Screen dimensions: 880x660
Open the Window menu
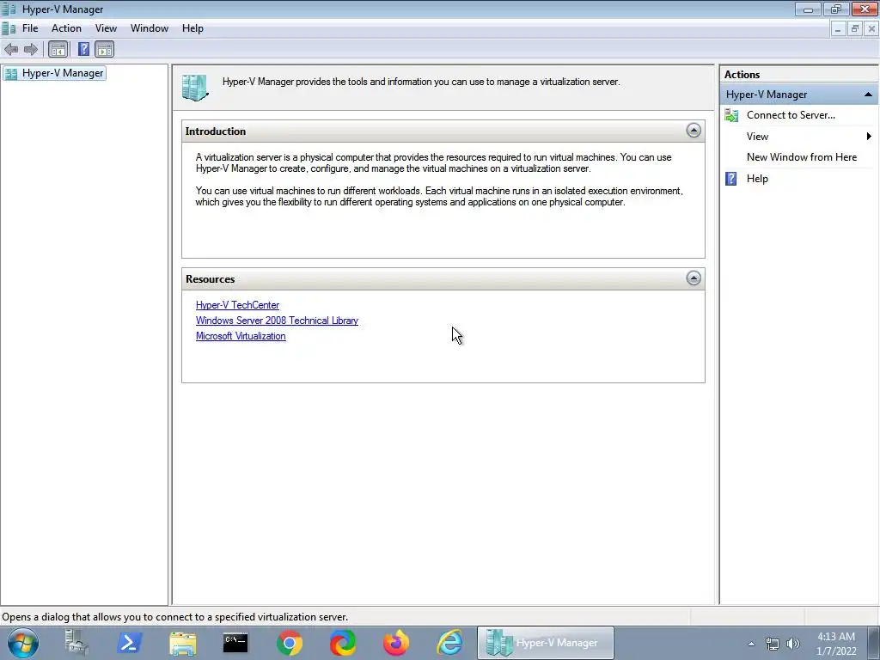pos(150,28)
